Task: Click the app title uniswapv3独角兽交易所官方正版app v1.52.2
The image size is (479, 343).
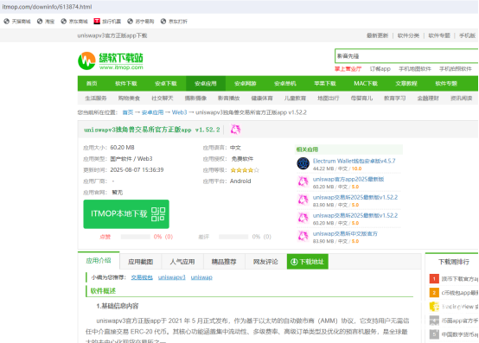Action: click(152, 130)
